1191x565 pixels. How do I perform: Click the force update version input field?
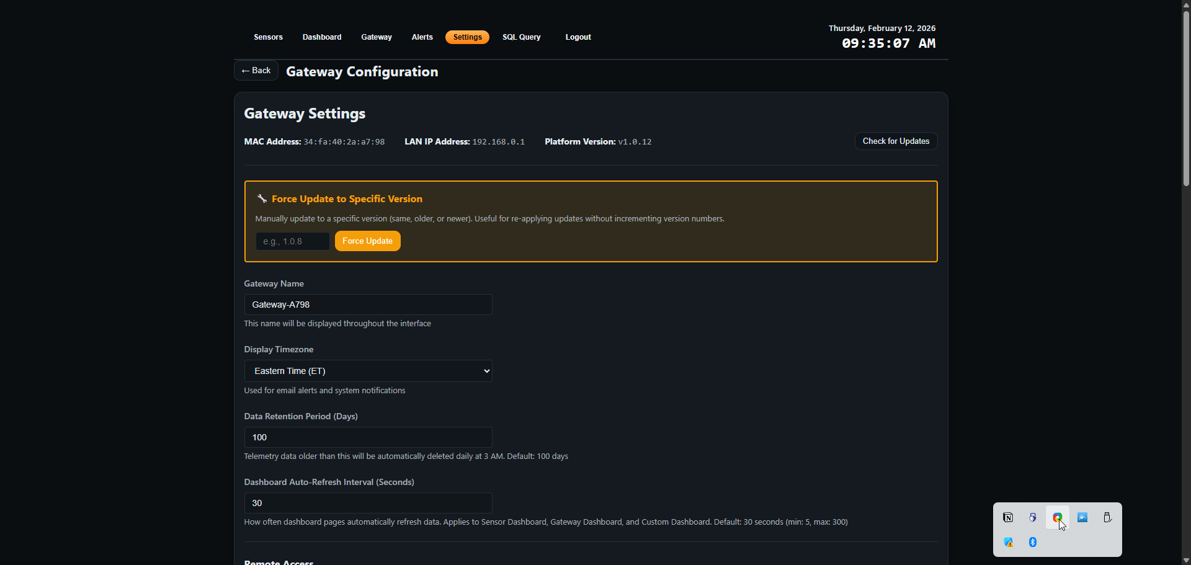(292, 241)
